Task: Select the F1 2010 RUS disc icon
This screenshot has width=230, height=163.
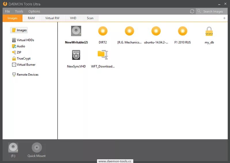Action: [183, 31]
